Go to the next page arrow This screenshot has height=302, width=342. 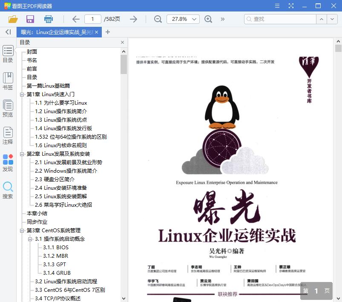pyautogui.click(x=133, y=19)
